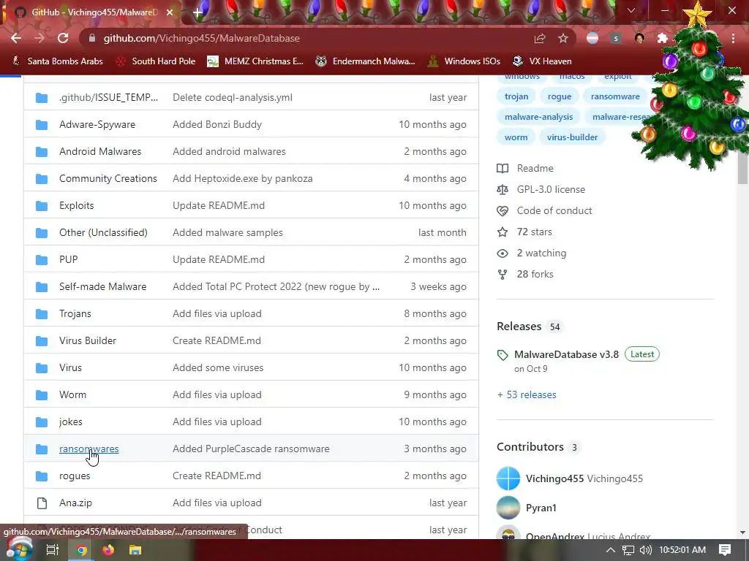Screen dimensions: 749x561
Task: Open the jokes folder
Action: [71, 421]
